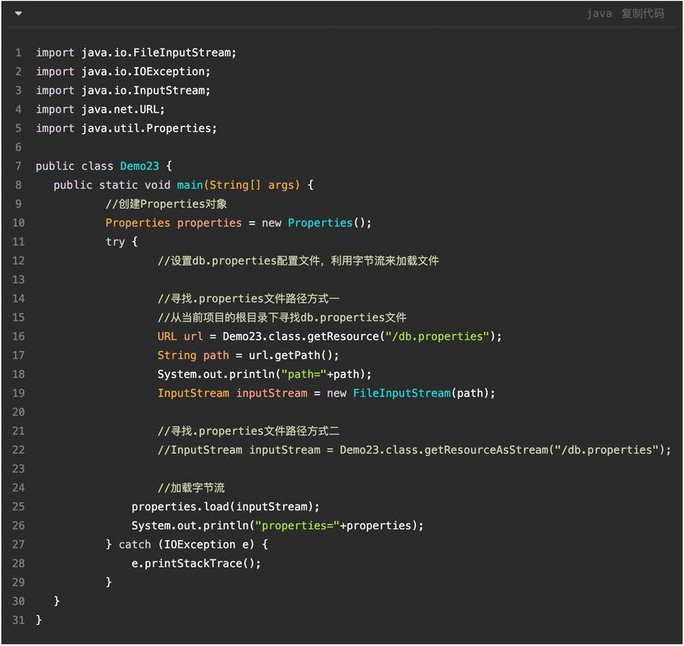Click the java language label
Screen dimensions: 684x646
click(x=598, y=14)
